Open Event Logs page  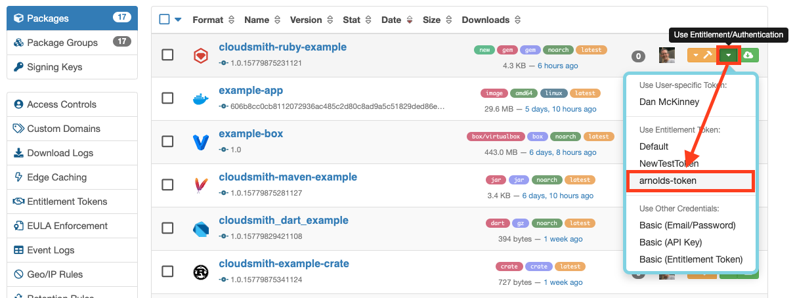[72, 250]
